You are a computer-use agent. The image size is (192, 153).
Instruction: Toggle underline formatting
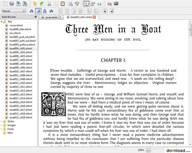point(45,11)
